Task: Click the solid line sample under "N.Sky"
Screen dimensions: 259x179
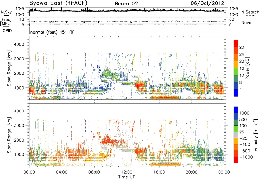Action: coord(6,15)
